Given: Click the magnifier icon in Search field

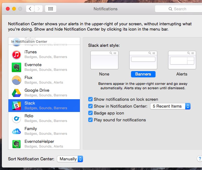Looking at the screenshot, I should pyautogui.click(x=170, y=9).
